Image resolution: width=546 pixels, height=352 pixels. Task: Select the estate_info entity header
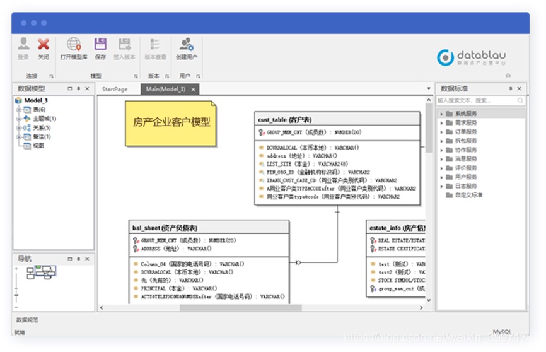pyautogui.click(x=396, y=228)
